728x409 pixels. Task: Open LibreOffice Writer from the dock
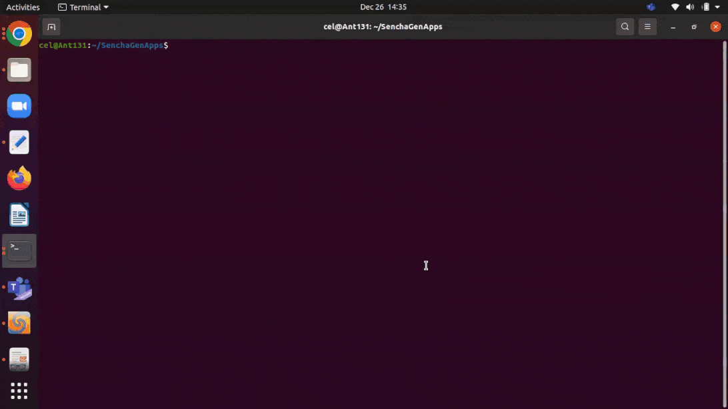click(x=19, y=214)
